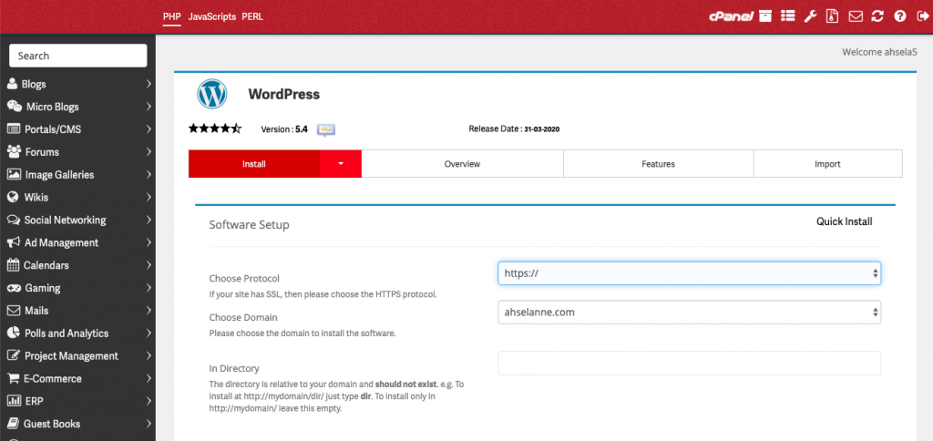Switch to the PERL scripts tab
Screen dimensions: 933x441
(252, 16)
